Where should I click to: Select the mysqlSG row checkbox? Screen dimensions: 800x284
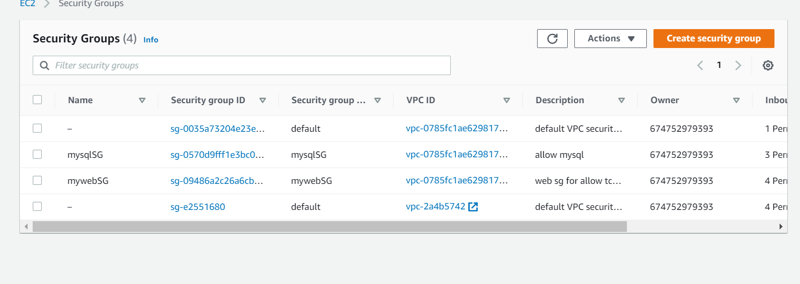[x=37, y=154]
